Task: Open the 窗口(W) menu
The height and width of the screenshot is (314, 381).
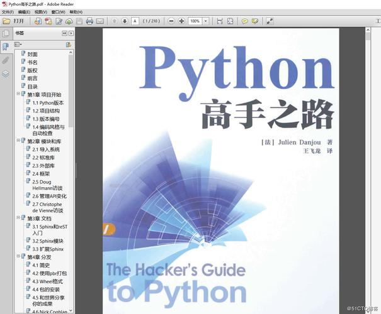Action: pyautogui.click(x=59, y=12)
